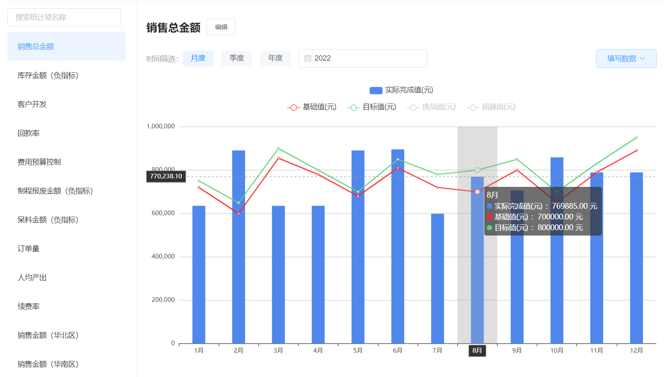Focus the 搜索统计项名称 search box
This screenshot has height=377, width=672.
coord(64,17)
